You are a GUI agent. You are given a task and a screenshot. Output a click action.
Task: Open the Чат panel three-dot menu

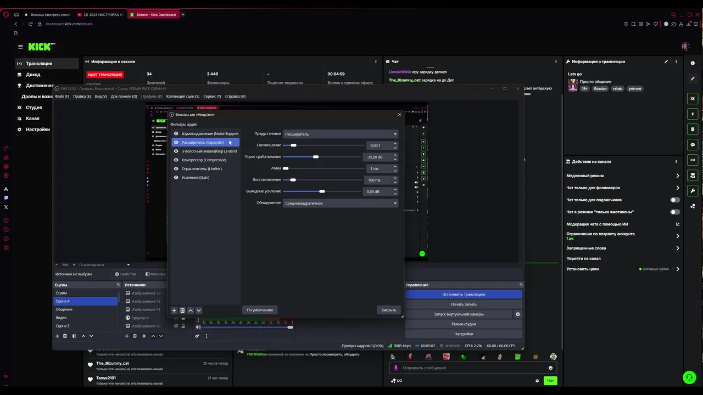pyautogui.click(x=556, y=61)
